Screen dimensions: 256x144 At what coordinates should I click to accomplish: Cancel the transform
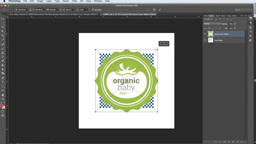pyautogui.click(x=154, y=10)
